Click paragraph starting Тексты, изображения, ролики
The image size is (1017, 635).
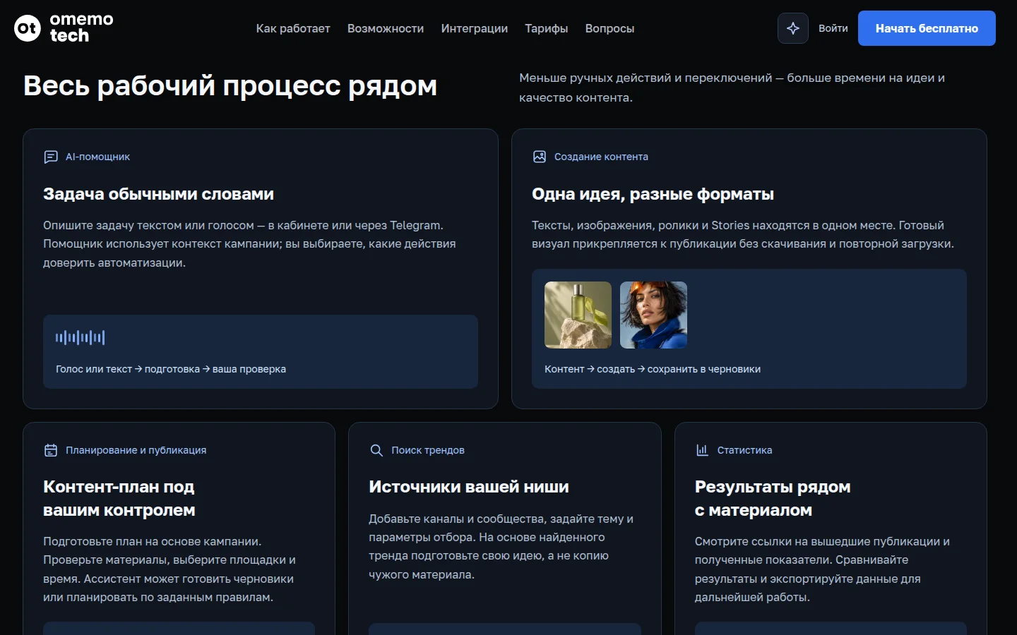(743, 235)
